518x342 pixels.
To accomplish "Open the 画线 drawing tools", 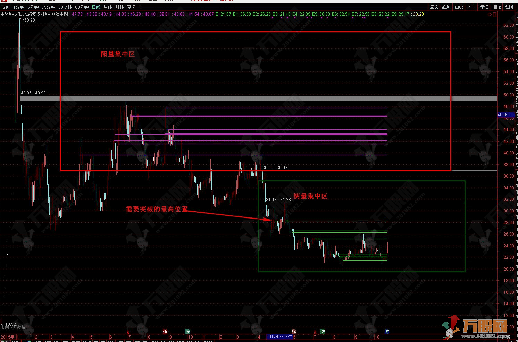I will click(x=459, y=7).
